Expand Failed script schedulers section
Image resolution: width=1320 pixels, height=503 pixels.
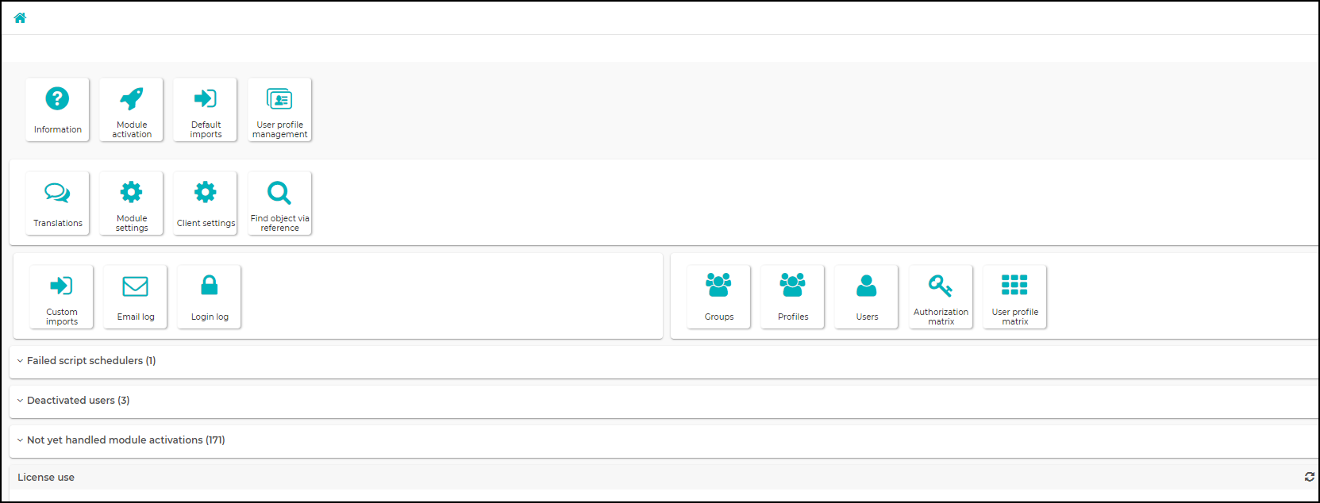[x=664, y=361]
